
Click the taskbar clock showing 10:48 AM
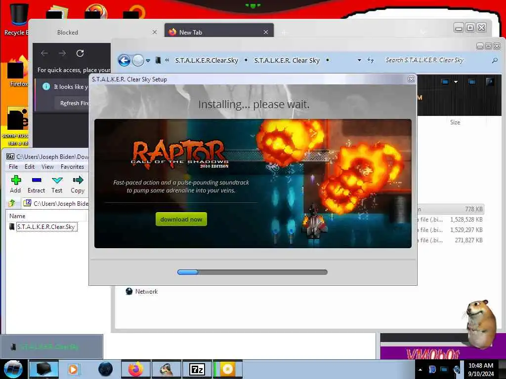480,369
